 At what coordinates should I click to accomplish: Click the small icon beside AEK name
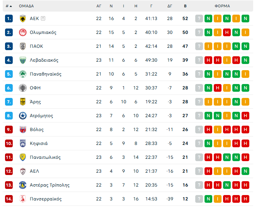(x=43, y=19)
